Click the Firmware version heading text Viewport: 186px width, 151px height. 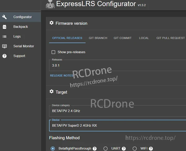(x=71, y=23)
